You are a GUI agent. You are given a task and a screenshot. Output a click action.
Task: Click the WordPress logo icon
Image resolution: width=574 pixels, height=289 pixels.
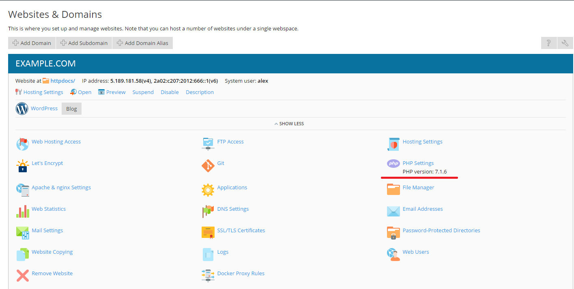pyautogui.click(x=22, y=109)
